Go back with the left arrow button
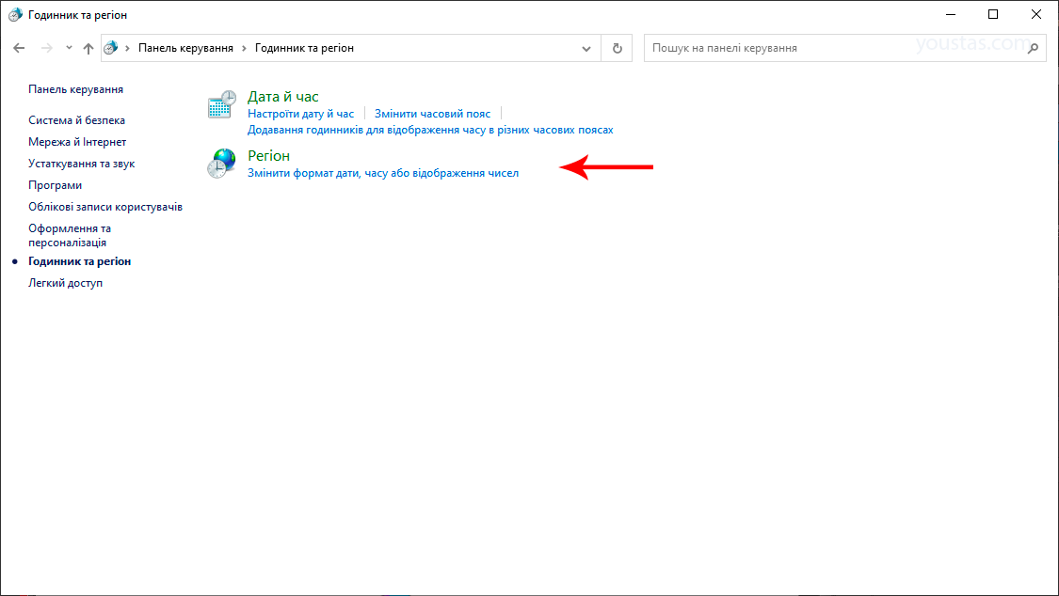 coord(19,48)
